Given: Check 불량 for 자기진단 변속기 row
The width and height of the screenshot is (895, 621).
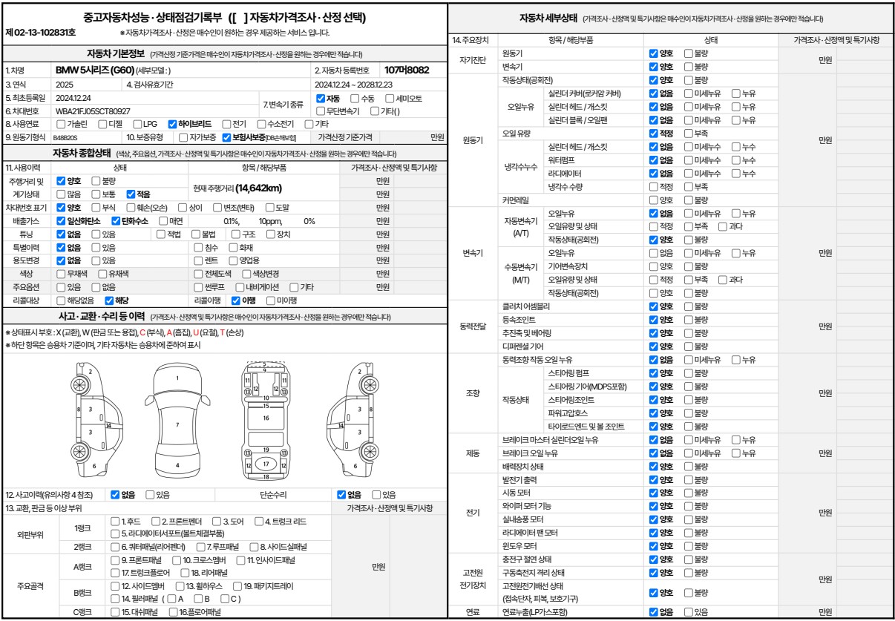Looking at the screenshot, I should coord(688,67).
